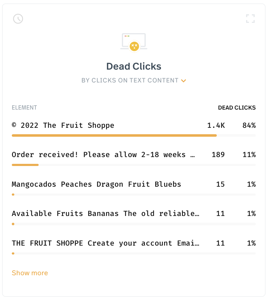Expand card with the fullscreen icon
Screen dimensions: 269x302
(250, 19)
